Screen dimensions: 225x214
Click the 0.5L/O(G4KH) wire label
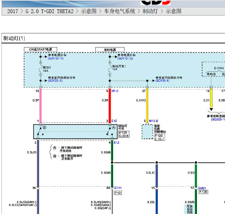[x=27, y=202]
